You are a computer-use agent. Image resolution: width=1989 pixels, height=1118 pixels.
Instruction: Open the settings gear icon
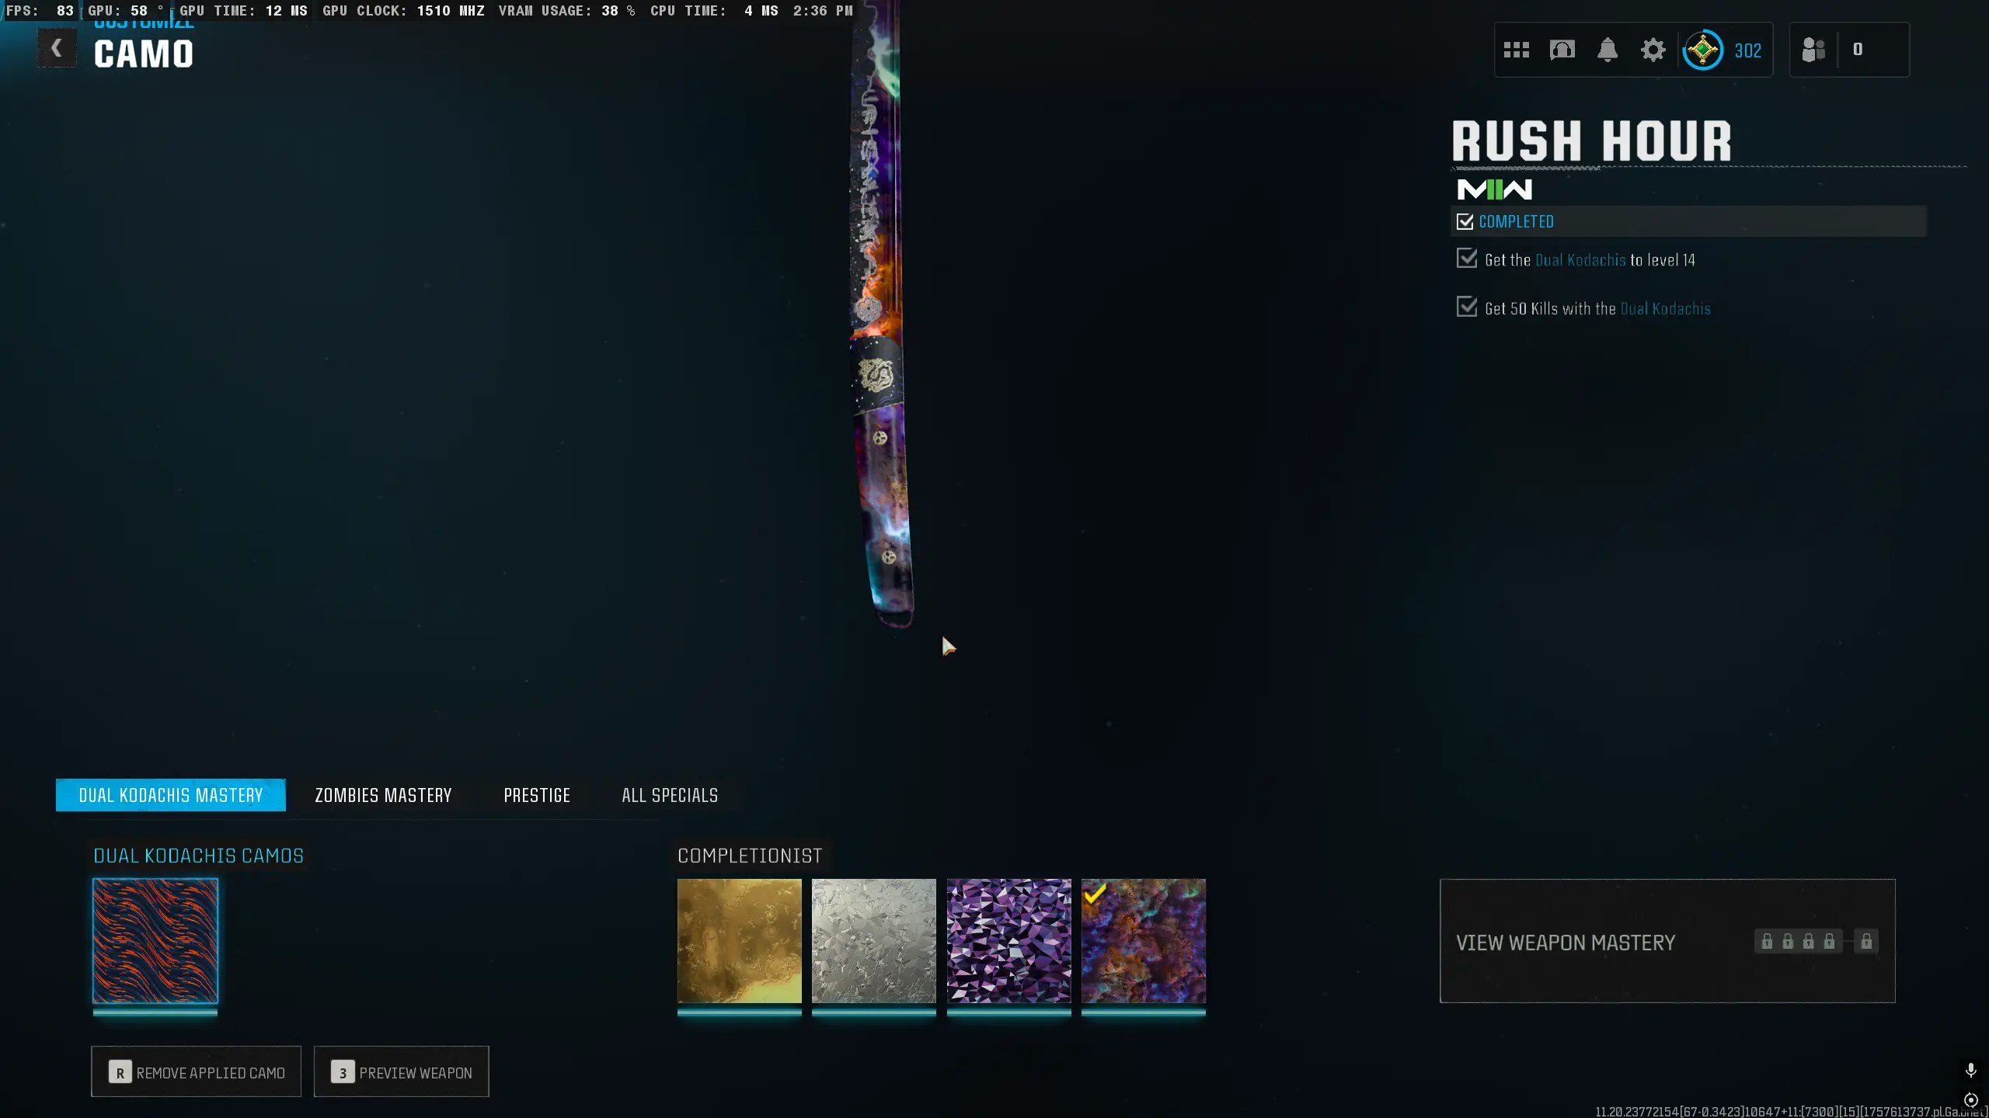tap(1653, 50)
